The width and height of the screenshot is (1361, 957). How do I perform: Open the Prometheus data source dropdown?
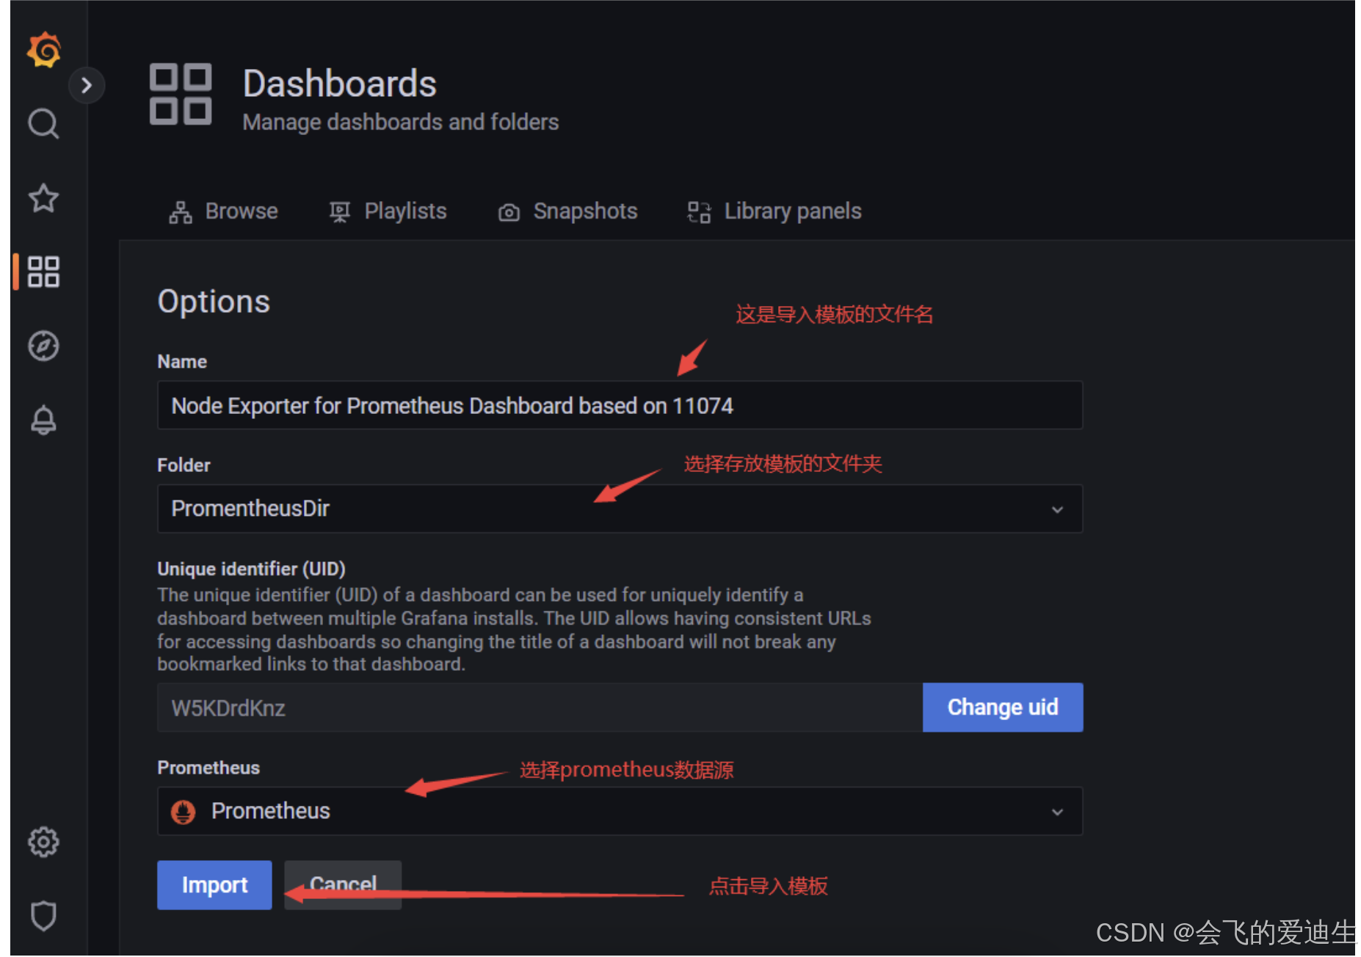tap(620, 811)
